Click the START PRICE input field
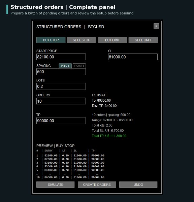This screenshot has height=202, width=194. (x=61, y=57)
